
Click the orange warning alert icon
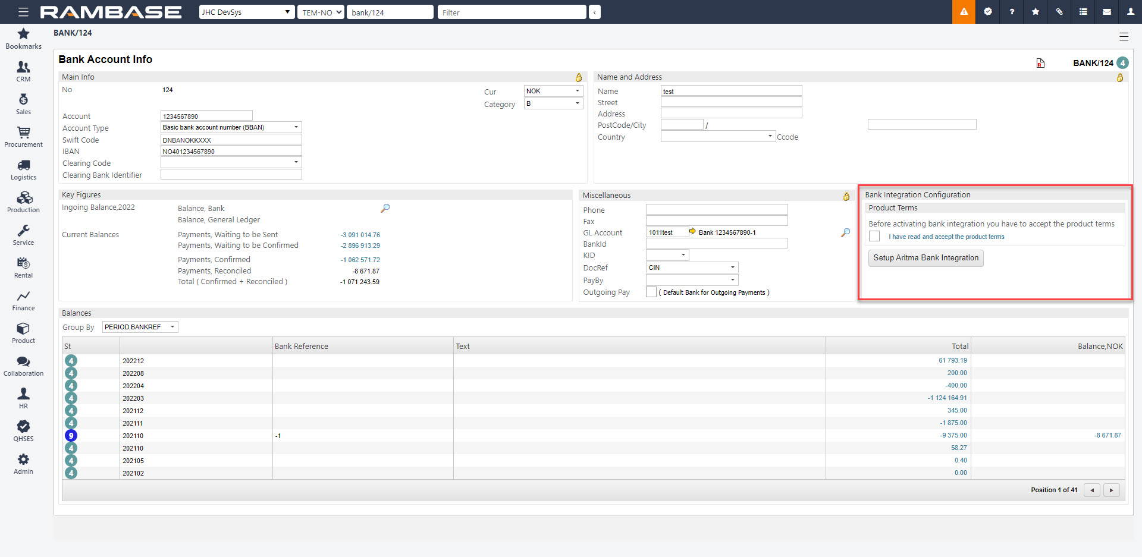click(964, 12)
